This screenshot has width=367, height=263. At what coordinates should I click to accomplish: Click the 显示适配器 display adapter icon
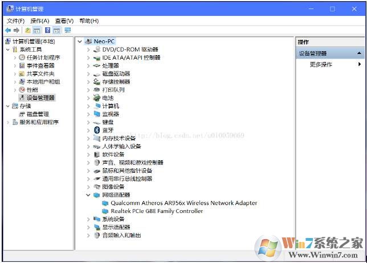coord(97,227)
